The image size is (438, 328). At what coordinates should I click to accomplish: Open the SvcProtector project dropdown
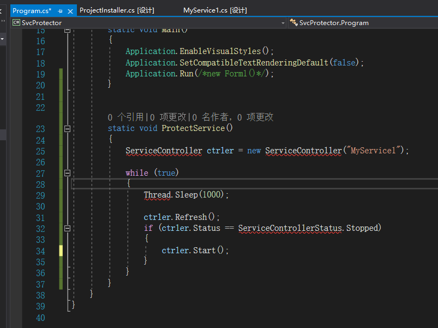[283, 23]
